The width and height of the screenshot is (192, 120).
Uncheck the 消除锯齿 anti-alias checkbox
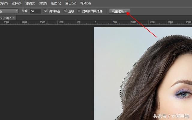pos(46,11)
